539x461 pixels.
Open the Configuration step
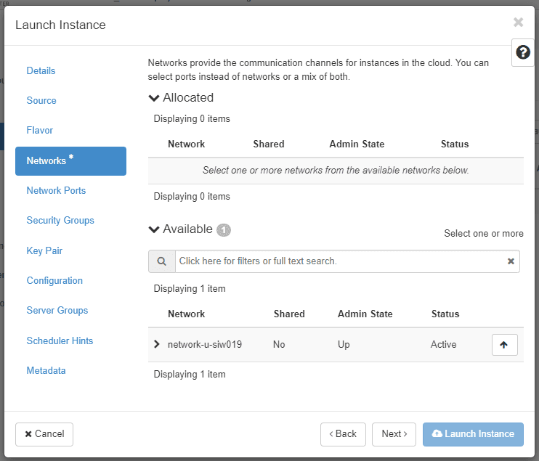tap(54, 281)
